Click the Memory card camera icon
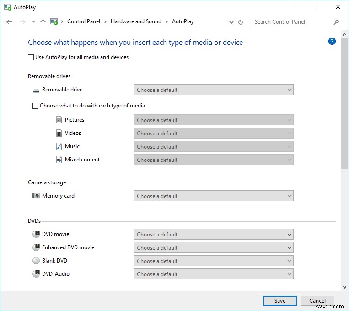 pyautogui.click(x=36, y=196)
